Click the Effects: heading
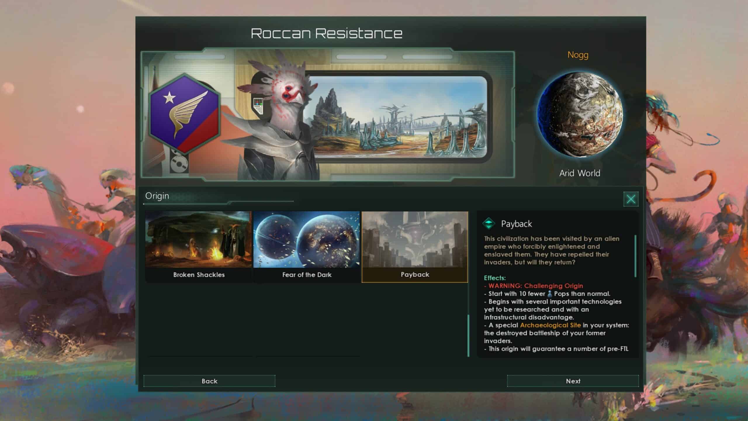The width and height of the screenshot is (748, 421). tap(495, 278)
